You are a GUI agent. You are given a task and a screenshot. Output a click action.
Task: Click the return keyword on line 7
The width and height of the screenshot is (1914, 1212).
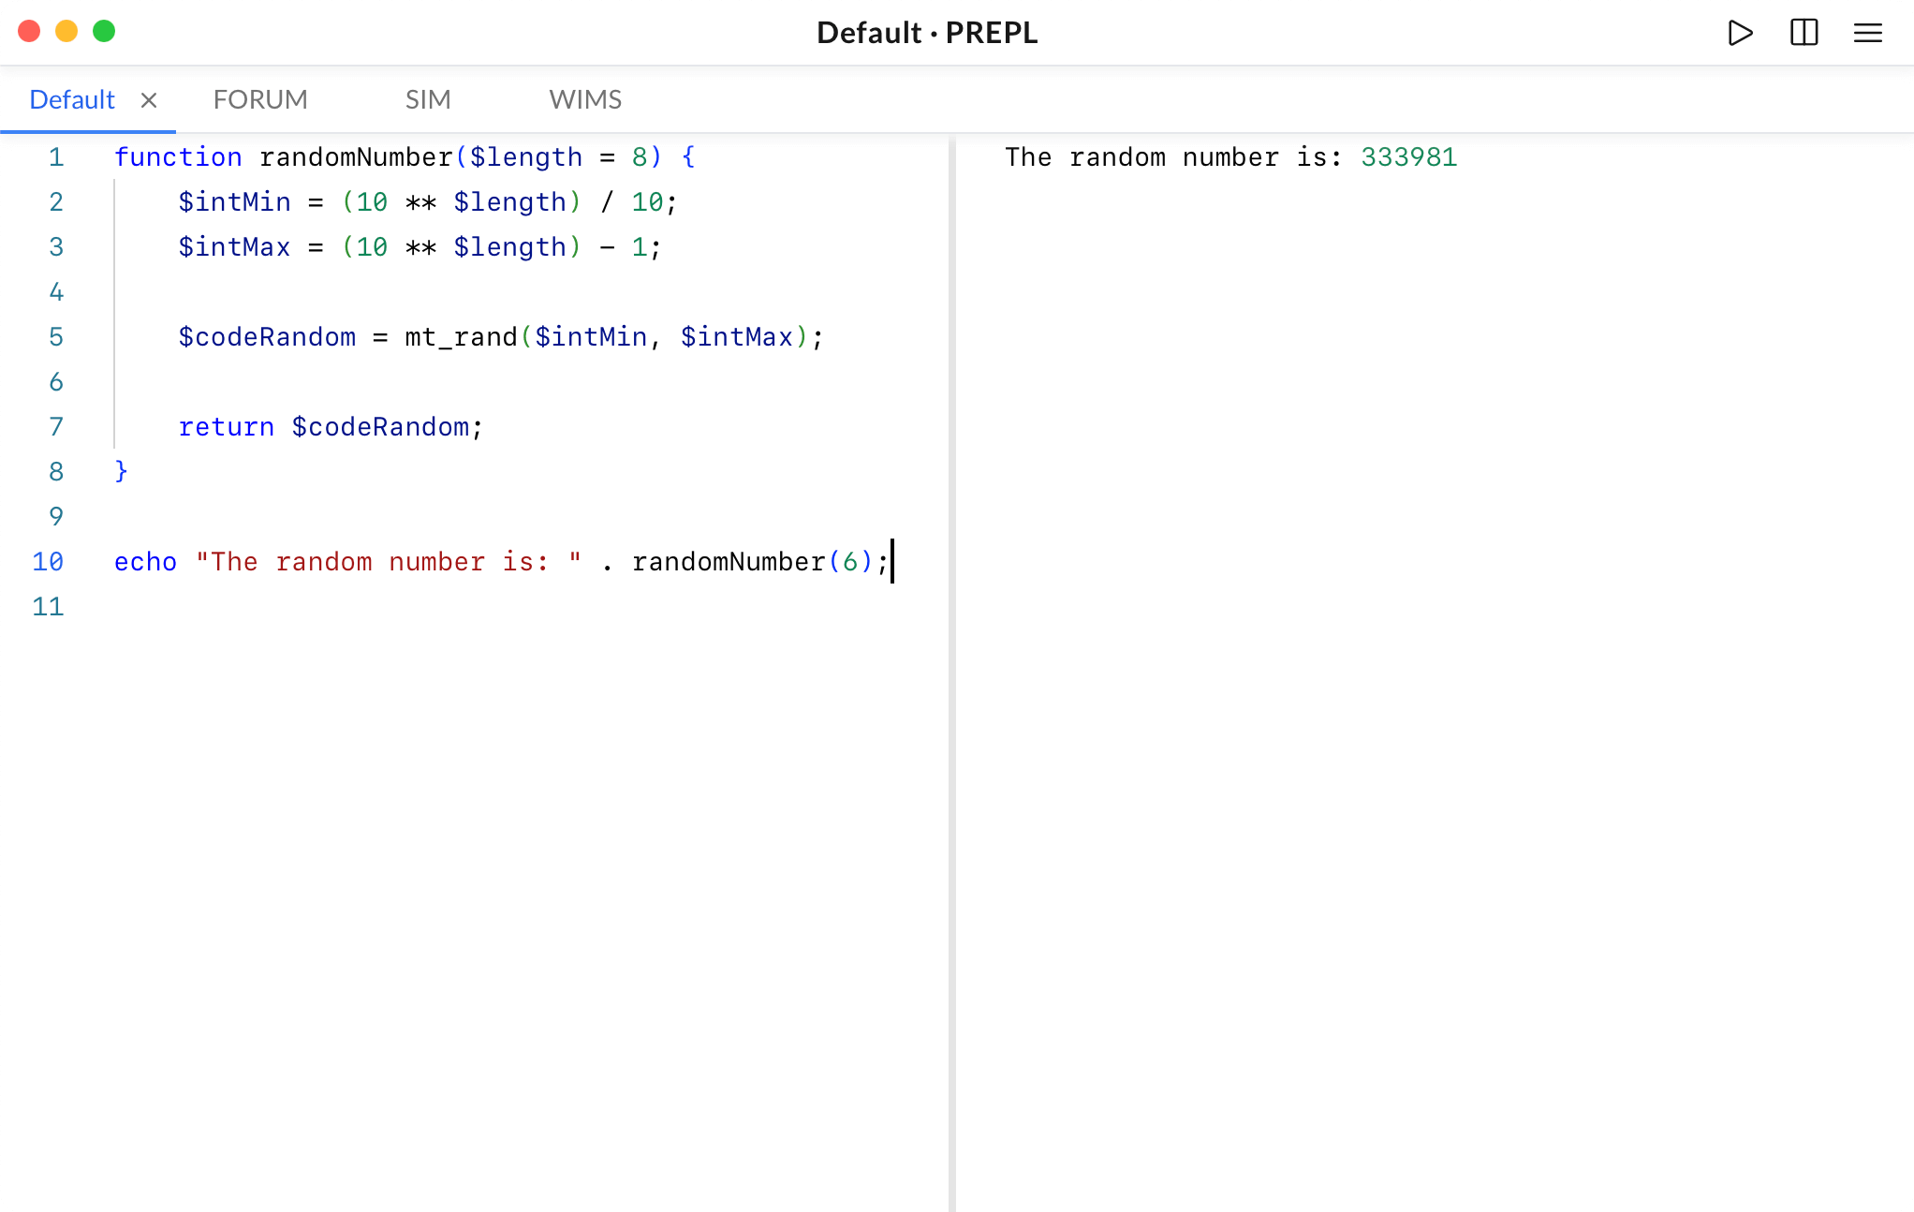tap(226, 427)
